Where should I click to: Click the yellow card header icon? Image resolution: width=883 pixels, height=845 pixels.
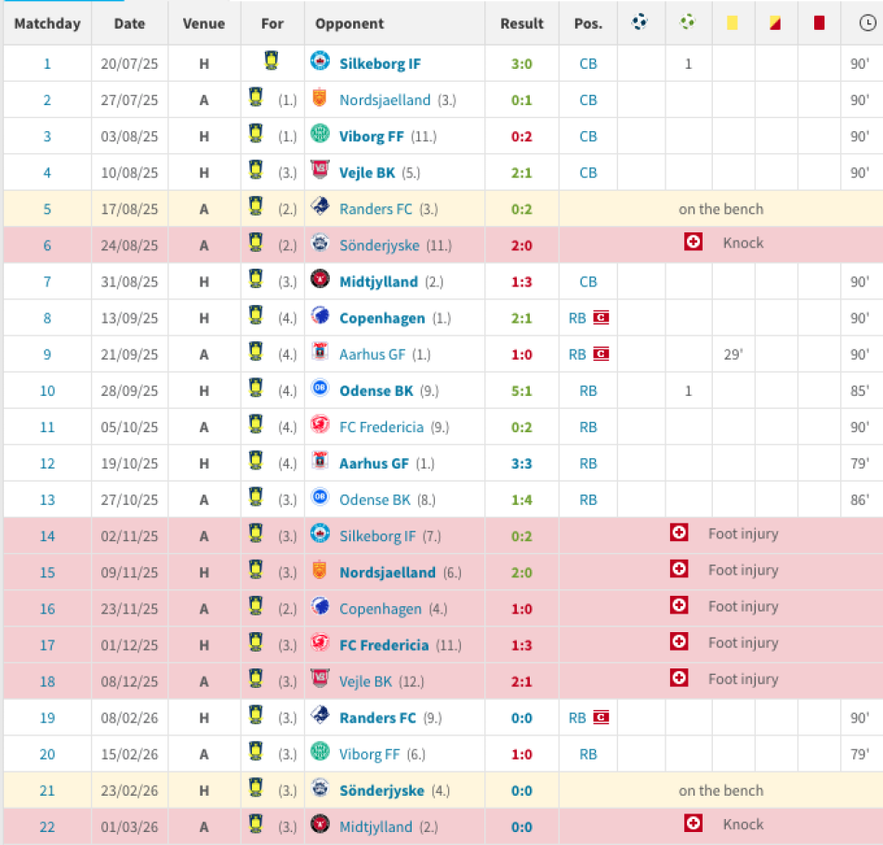click(x=732, y=23)
